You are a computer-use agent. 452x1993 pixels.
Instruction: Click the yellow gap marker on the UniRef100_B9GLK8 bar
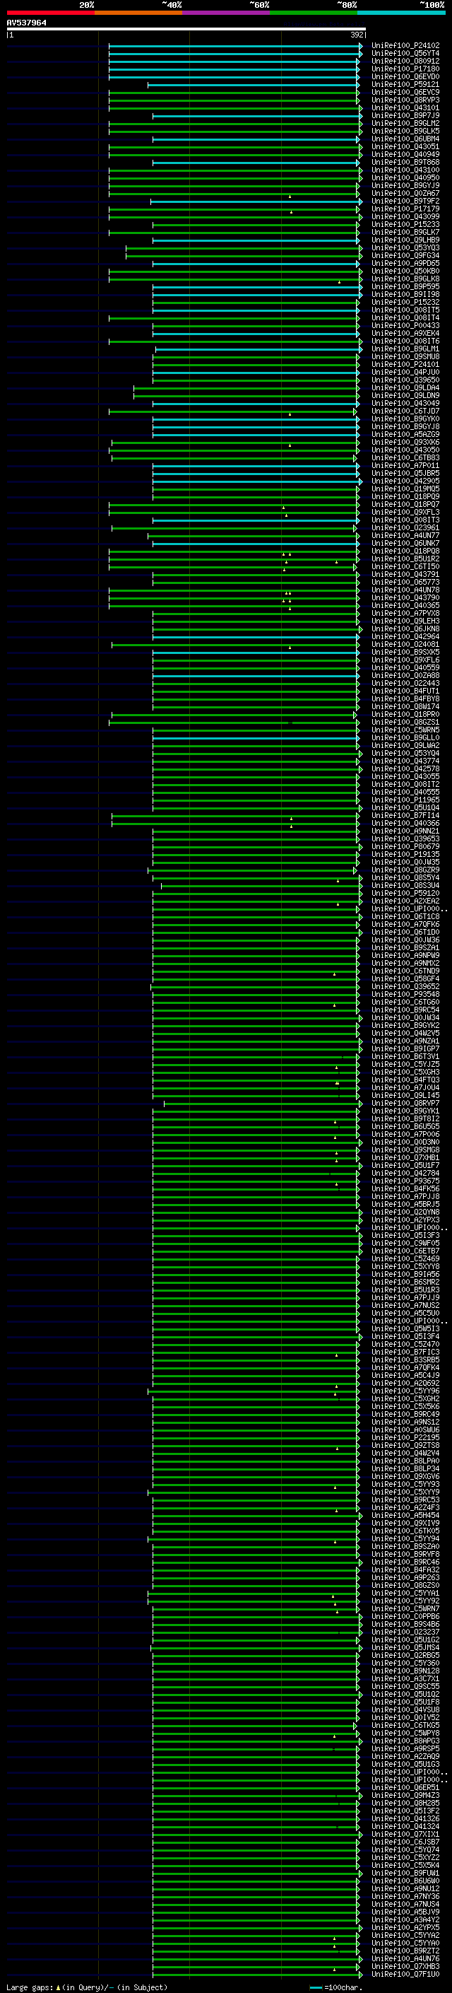pos(339,282)
